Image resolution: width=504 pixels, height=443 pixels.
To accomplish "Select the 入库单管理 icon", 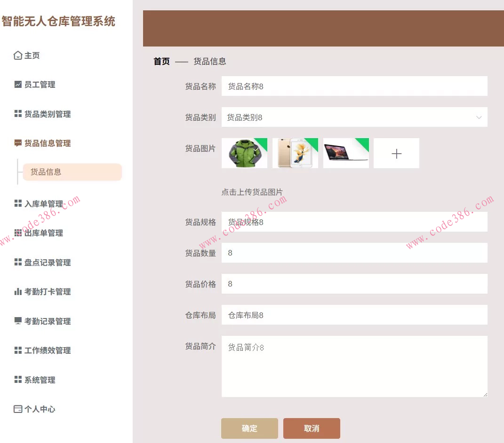I will (x=17, y=203).
